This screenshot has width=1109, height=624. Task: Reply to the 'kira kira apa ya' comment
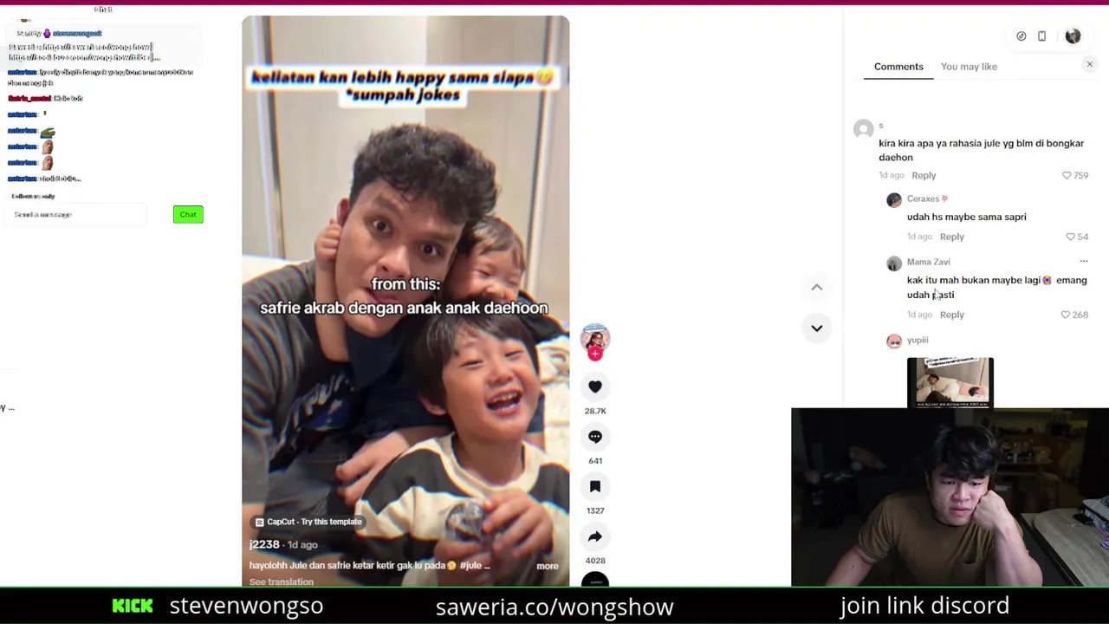924,175
